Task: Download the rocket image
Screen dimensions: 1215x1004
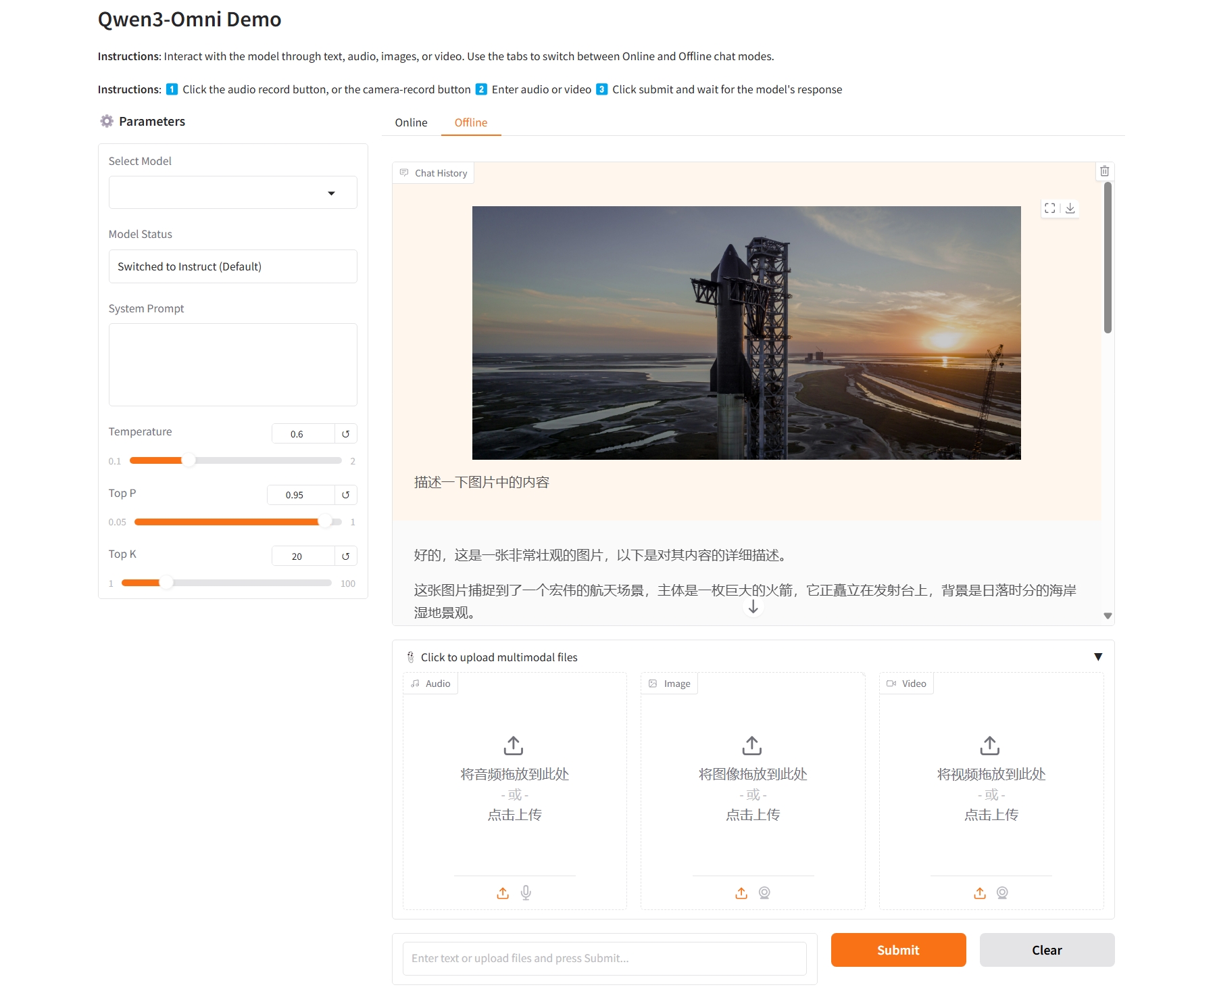Action: pos(1070,208)
